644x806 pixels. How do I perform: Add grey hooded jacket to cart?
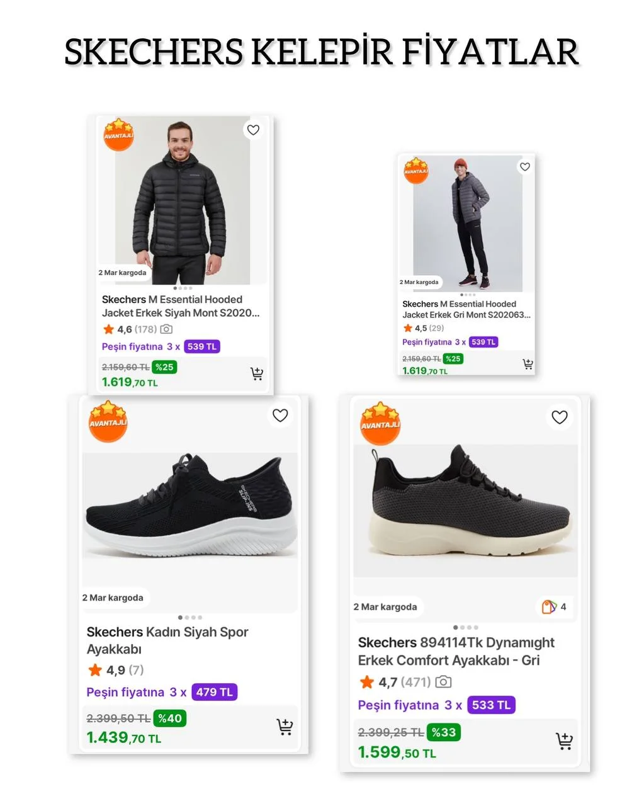528,363
